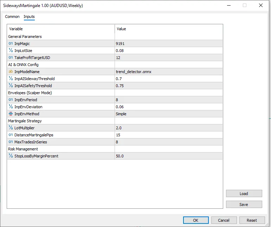Image resolution: width=271 pixels, height=227 pixels.
Task: Click the integer icon beside InpMagic
Action: pyautogui.click(x=11, y=44)
